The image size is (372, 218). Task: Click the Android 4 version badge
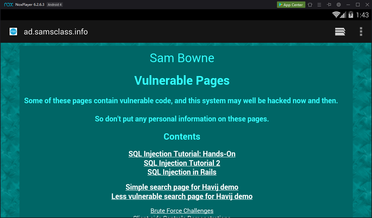coord(55,5)
